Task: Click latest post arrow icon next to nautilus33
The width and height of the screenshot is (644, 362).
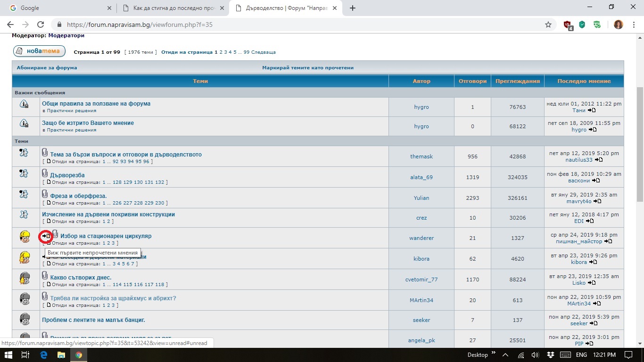Action: click(599, 160)
